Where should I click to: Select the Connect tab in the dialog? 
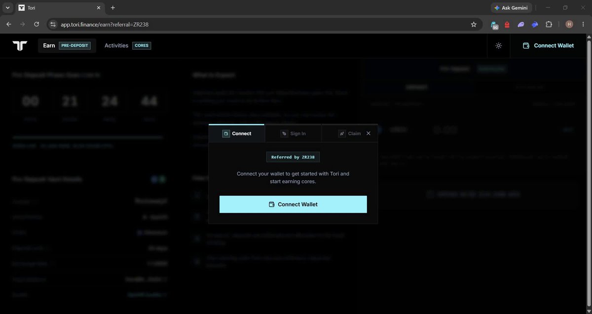click(237, 133)
